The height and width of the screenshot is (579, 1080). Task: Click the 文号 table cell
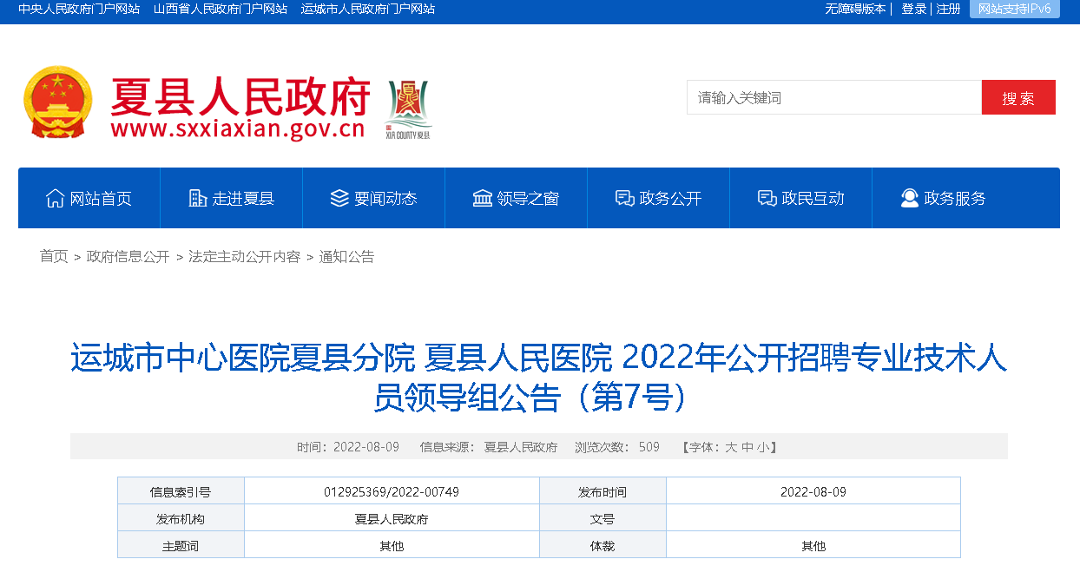pos(603,519)
